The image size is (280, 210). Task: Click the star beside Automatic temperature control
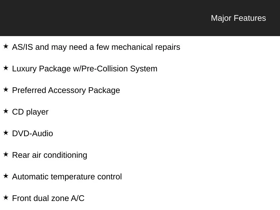pyautogui.click(x=6, y=176)
